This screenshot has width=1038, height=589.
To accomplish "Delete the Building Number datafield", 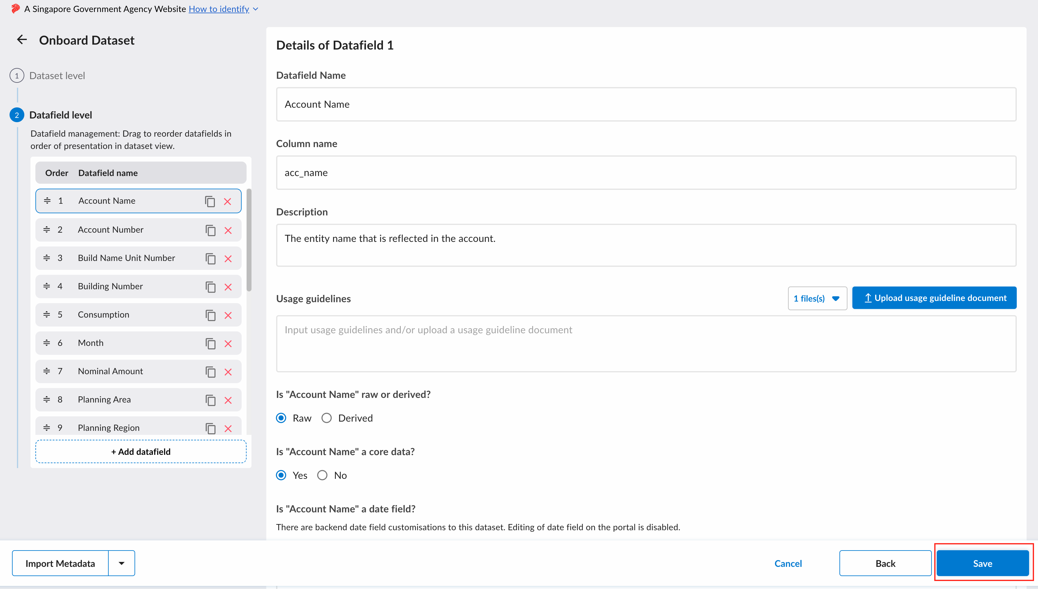I will [228, 287].
